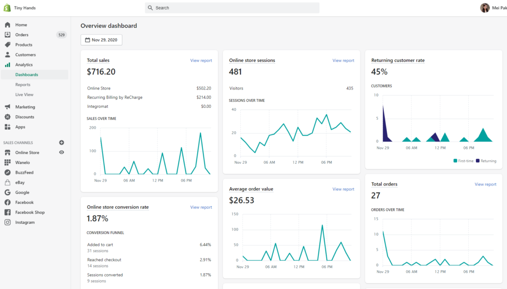This screenshot has width=507, height=289.
Task: Open the Orders section in the sidebar
Action: click(x=22, y=35)
